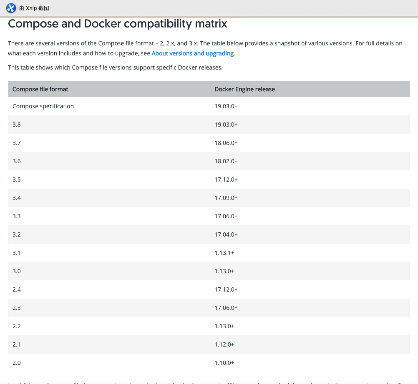
Task: Click the 3.5 file format cell
Action: coord(17,180)
